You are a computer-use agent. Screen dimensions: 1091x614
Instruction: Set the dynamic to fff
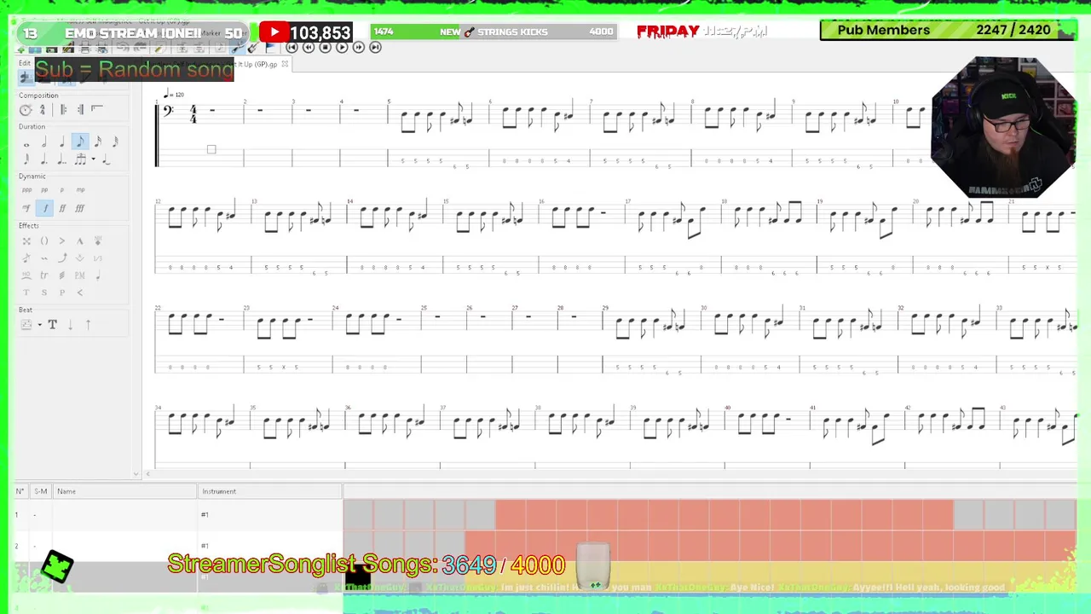pos(80,208)
